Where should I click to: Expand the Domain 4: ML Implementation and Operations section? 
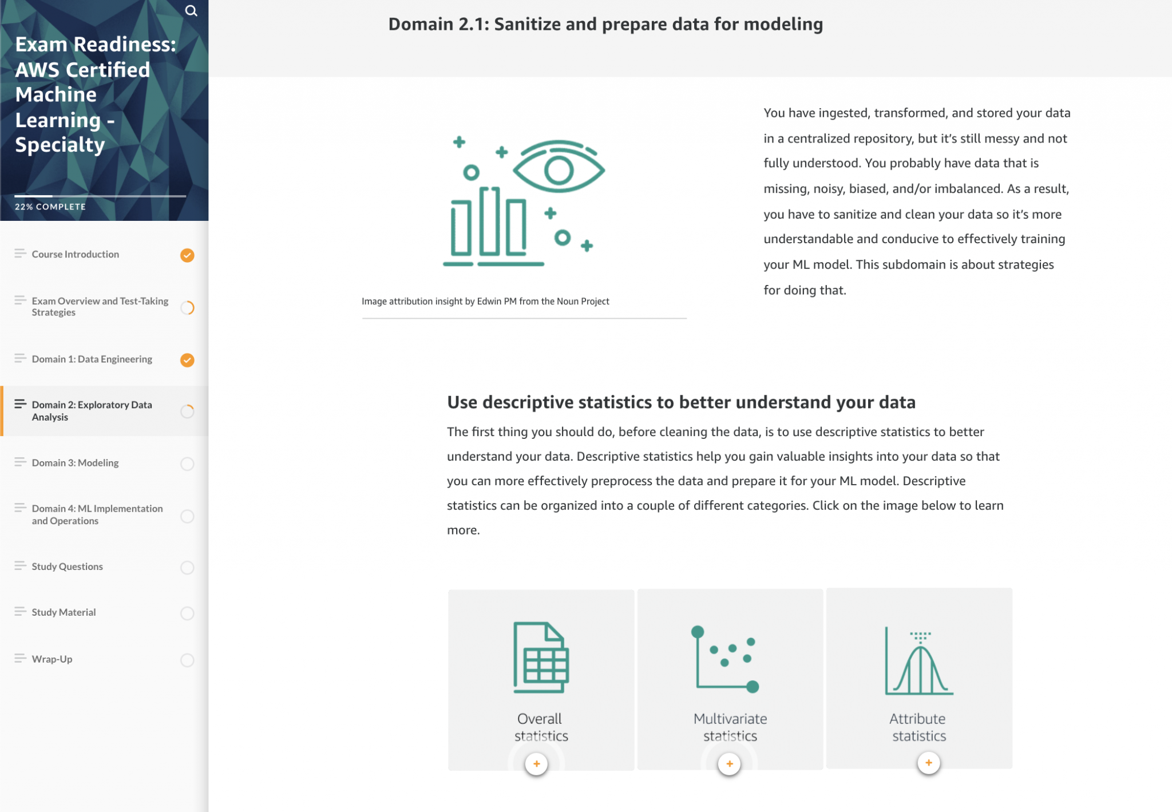pyautogui.click(x=97, y=514)
